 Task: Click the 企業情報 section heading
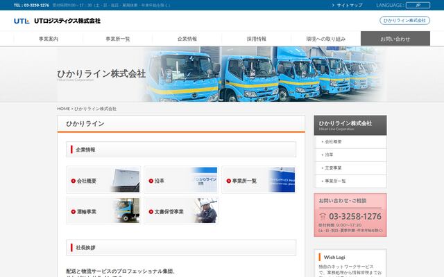tap(181, 150)
